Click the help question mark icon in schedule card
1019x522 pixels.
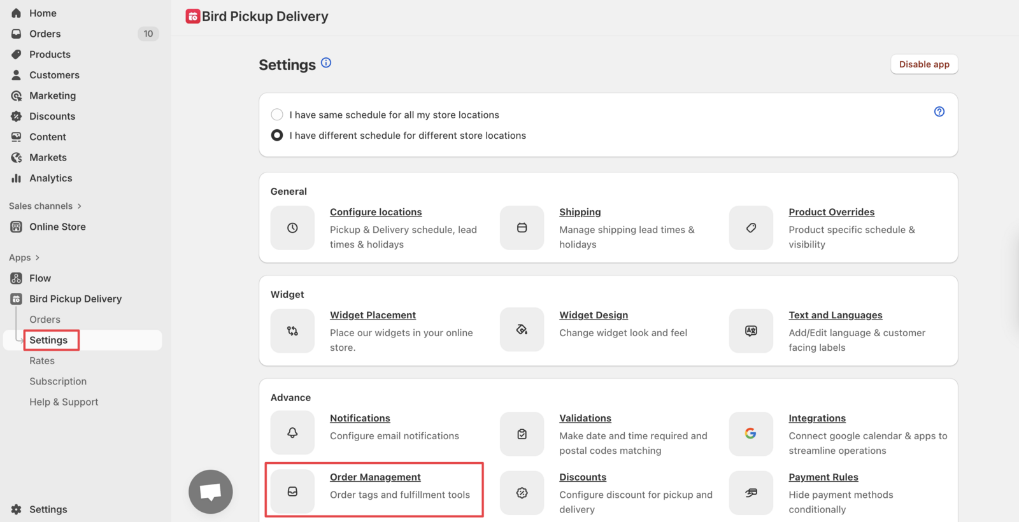pos(939,111)
